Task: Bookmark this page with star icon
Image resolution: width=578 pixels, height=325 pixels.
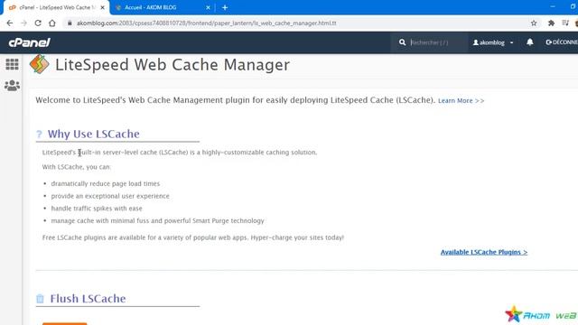Action: pyautogui.click(x=534, y=23)
